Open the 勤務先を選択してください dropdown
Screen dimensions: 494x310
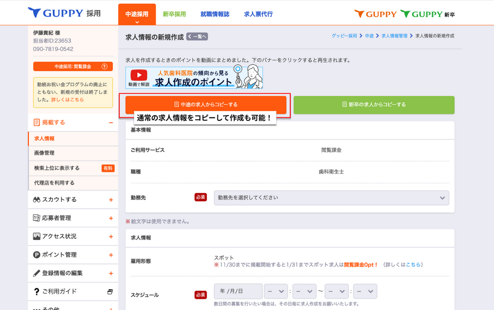[331, 198]
